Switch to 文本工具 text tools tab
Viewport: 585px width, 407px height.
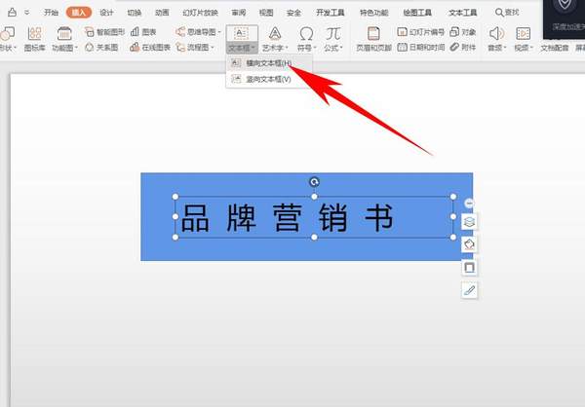[462, 13]
